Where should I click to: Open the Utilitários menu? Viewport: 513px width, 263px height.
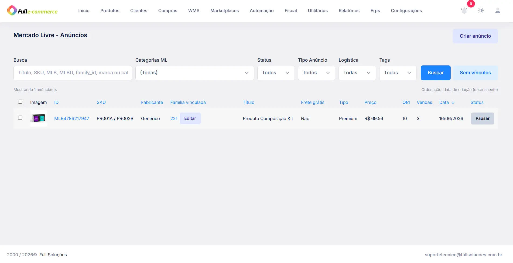click(x=318, y=10)
